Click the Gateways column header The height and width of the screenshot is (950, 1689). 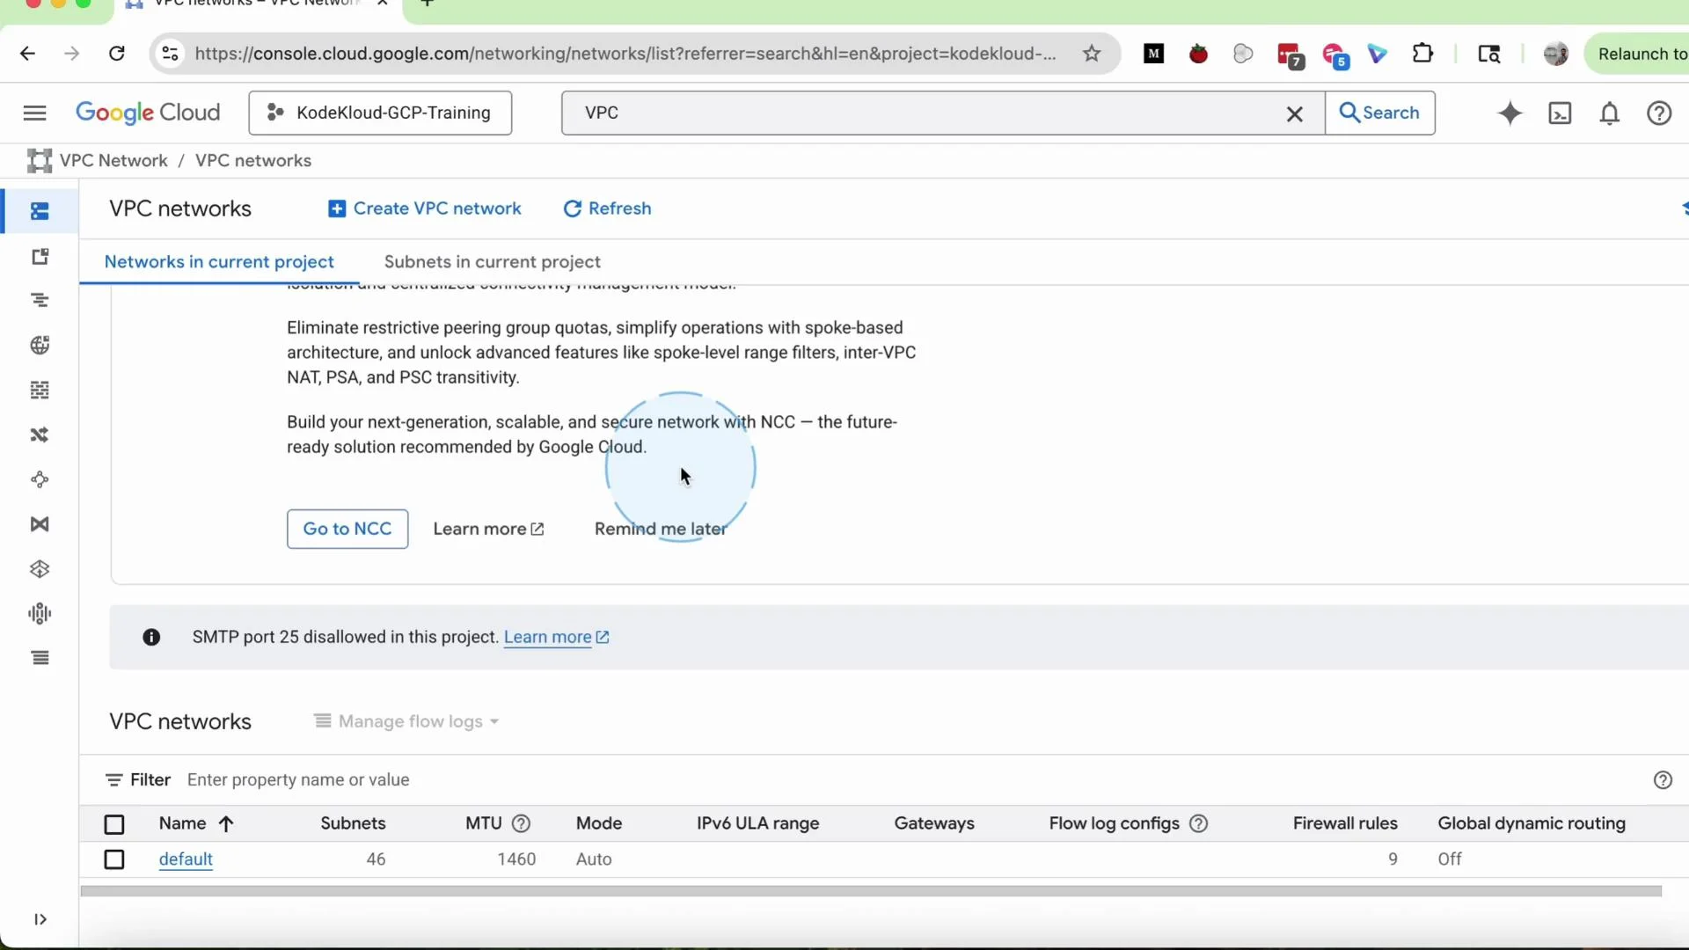pyautogui.click(x=934, y=823)
